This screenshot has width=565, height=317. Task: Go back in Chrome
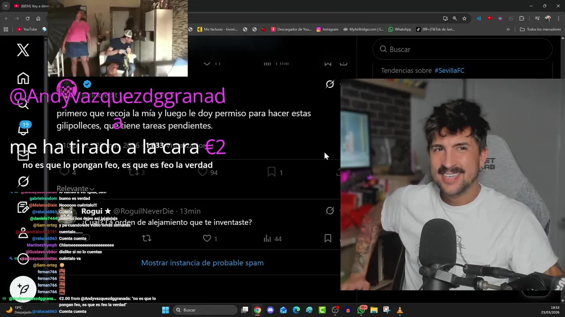coord(6,18)
